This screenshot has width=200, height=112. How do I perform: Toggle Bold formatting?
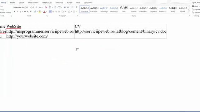(14, 12)
